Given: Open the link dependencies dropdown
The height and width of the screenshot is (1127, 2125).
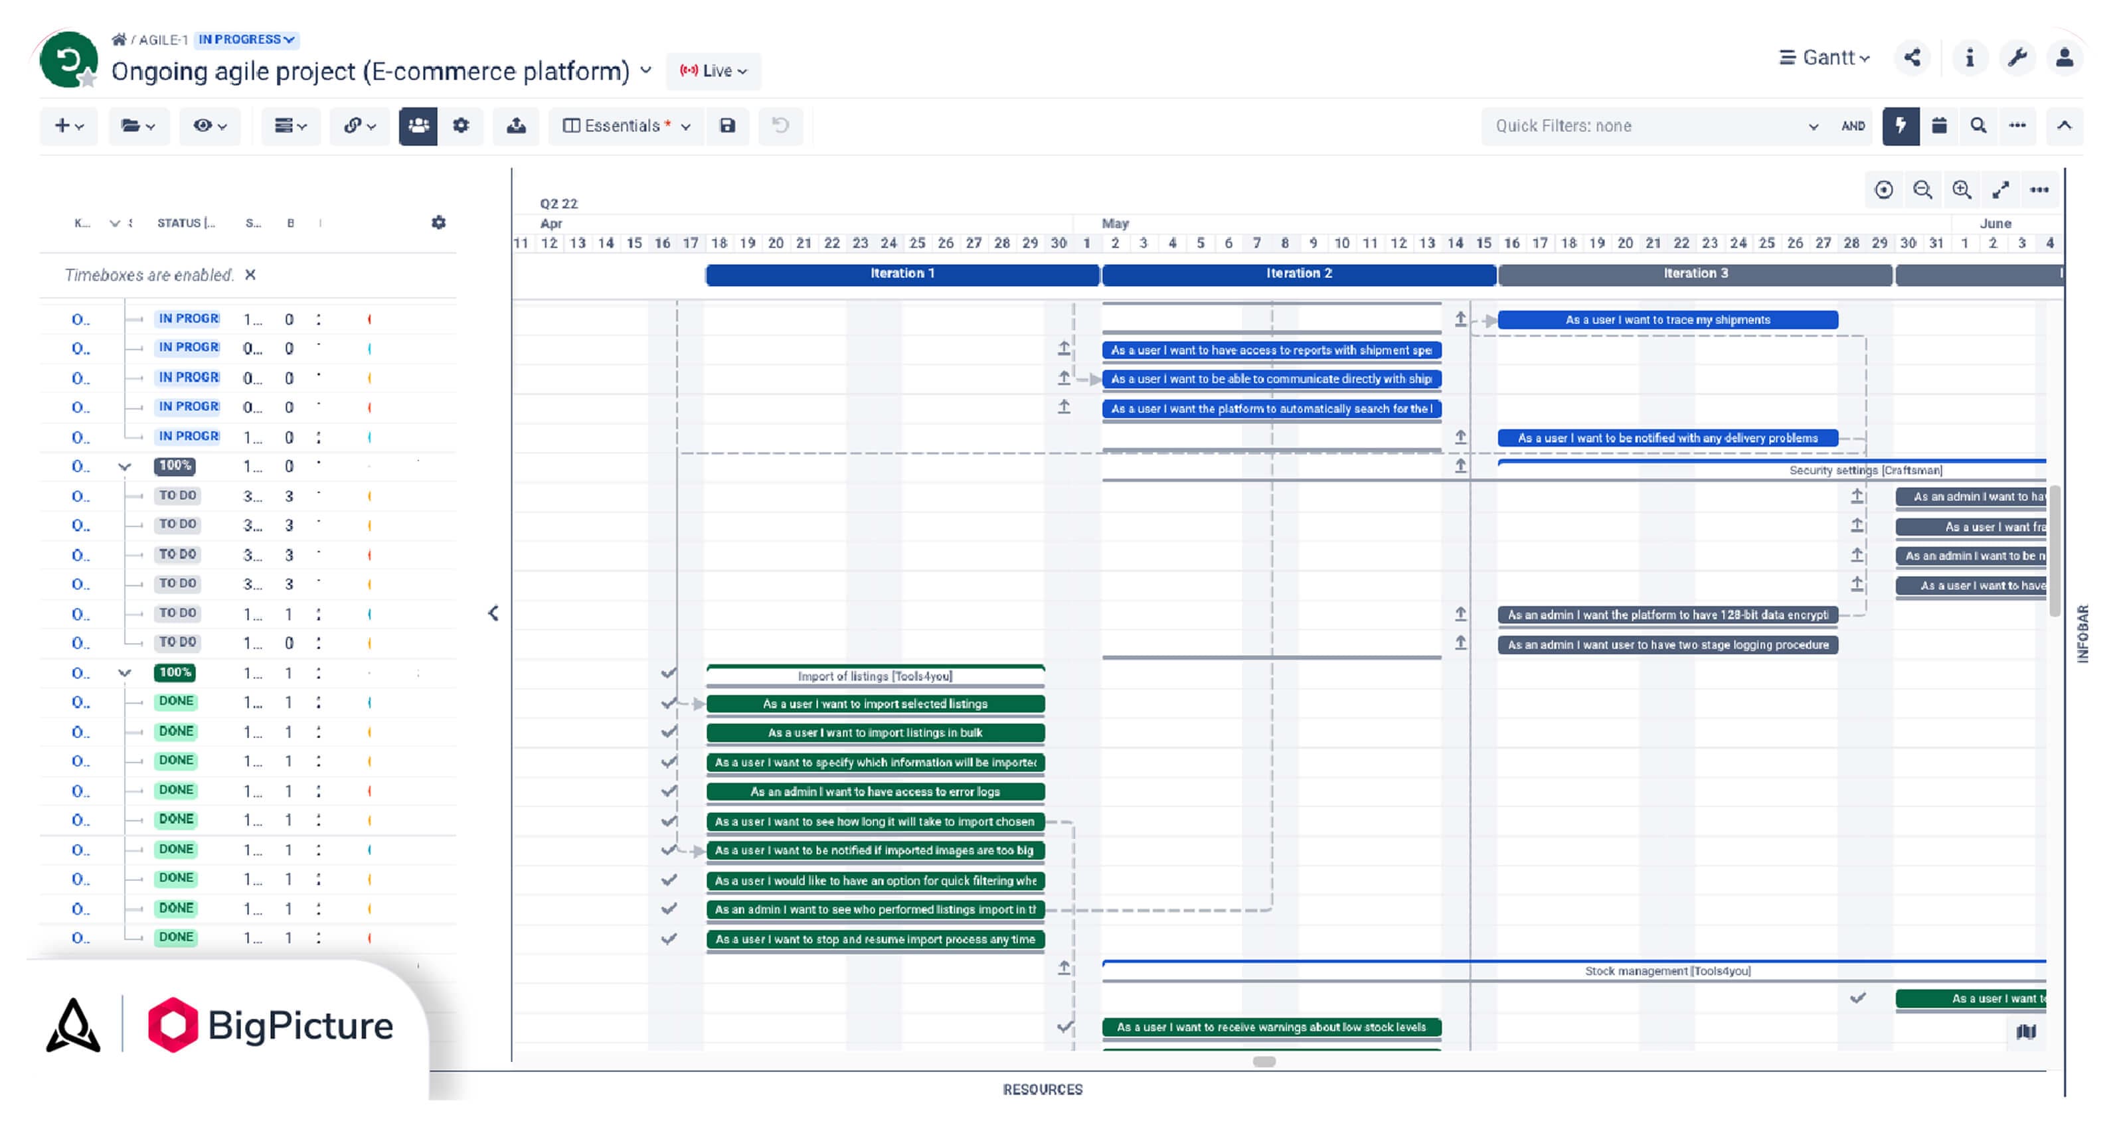Looking at the screenshot, I should (360, 125).
